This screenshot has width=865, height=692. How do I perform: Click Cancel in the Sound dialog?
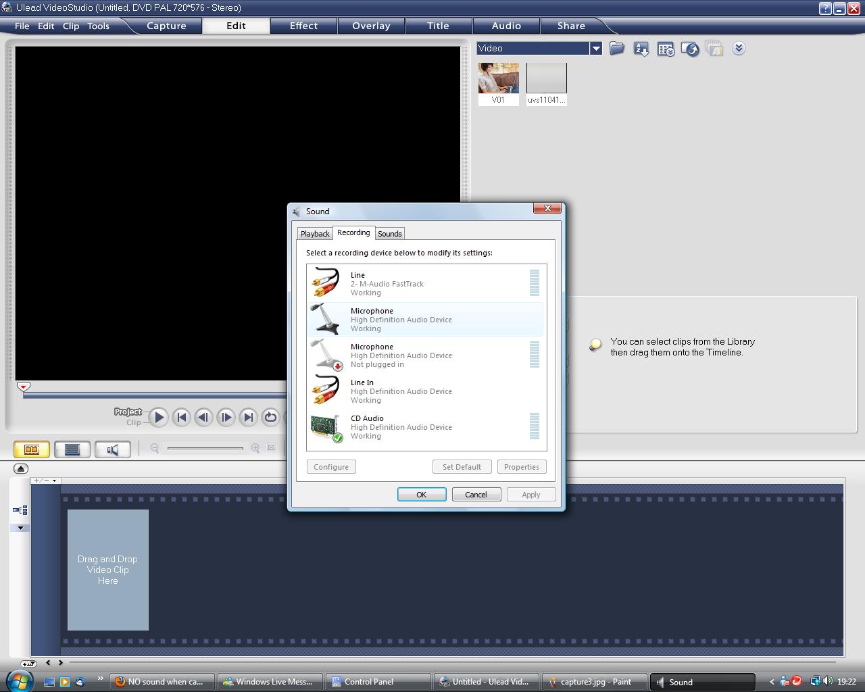click(476, 495)
